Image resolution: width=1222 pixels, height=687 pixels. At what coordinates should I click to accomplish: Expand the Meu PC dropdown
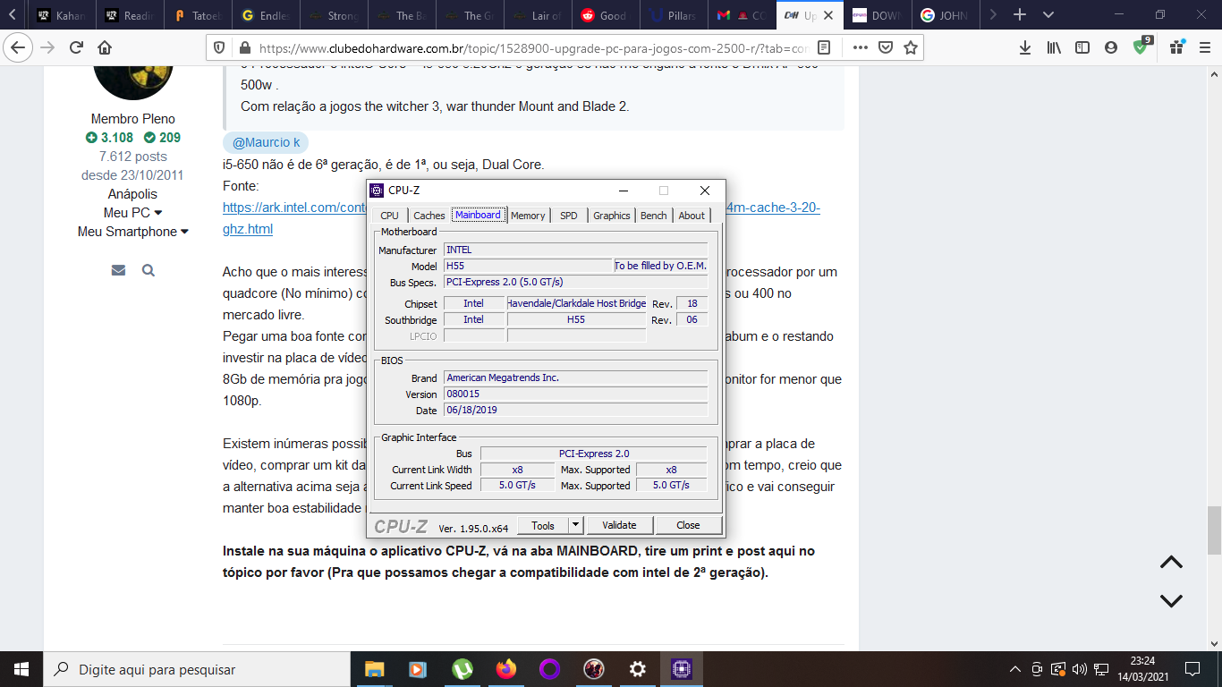pyautogui.click(x=132, y=212)
